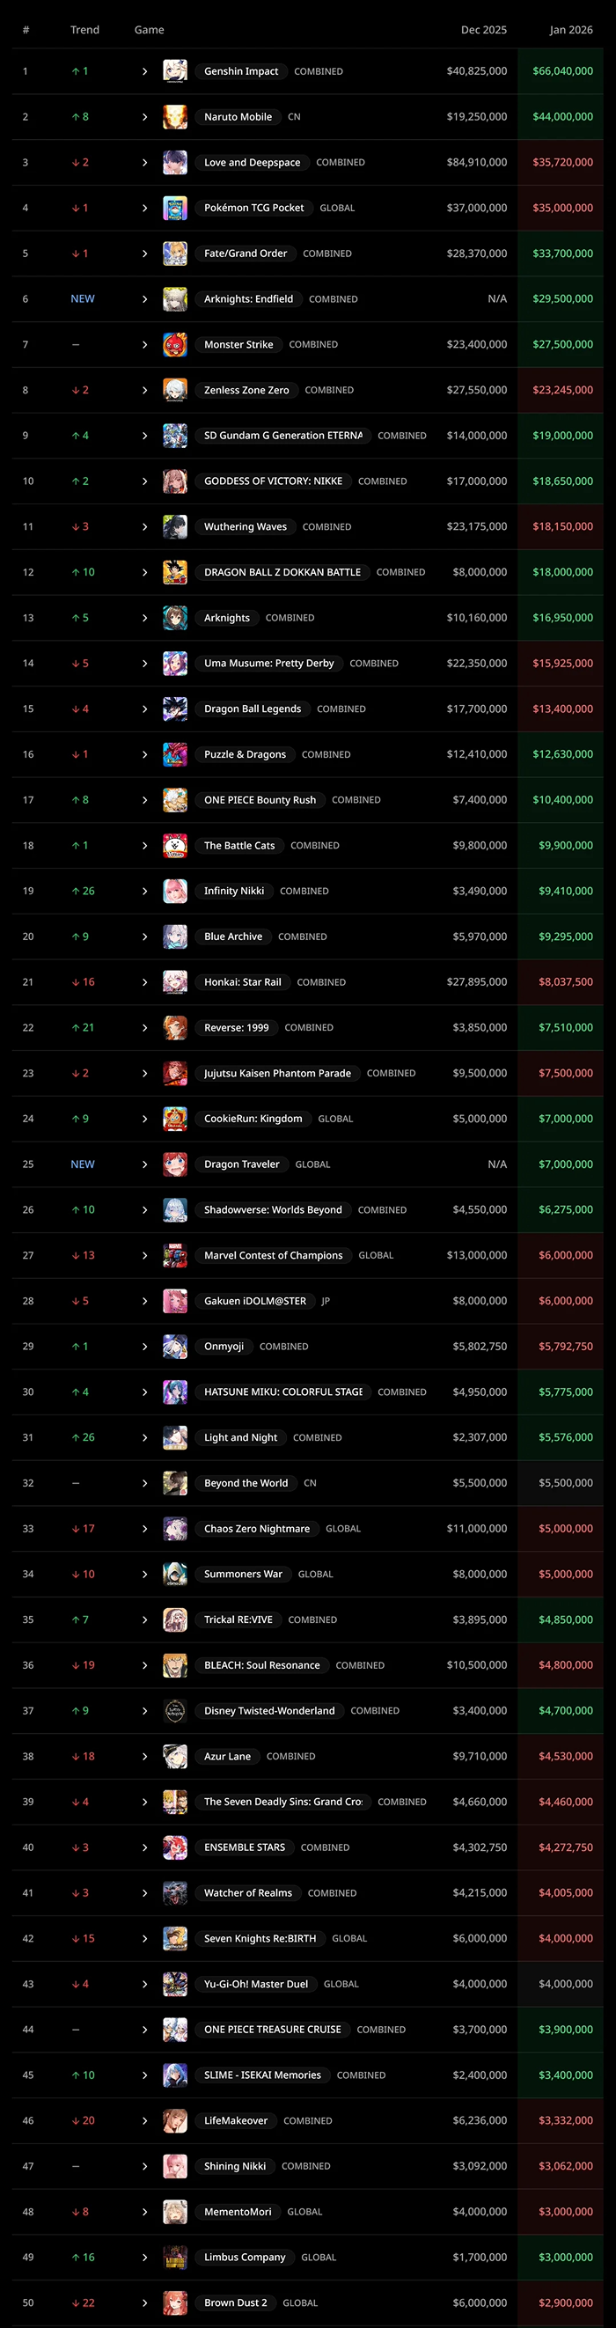616x2328 pixels.
Task: Expand the Arknights: Endfield row chevron
Action: click(144, 299)
